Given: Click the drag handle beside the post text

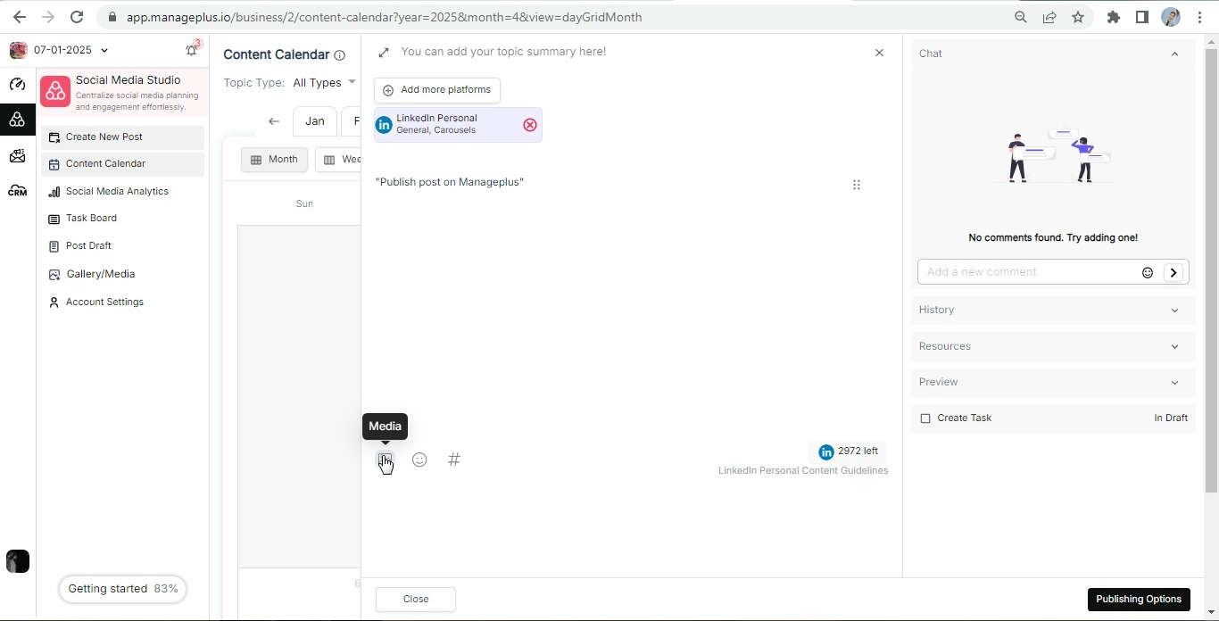Looking at the screenshot, I should [857, 185].
